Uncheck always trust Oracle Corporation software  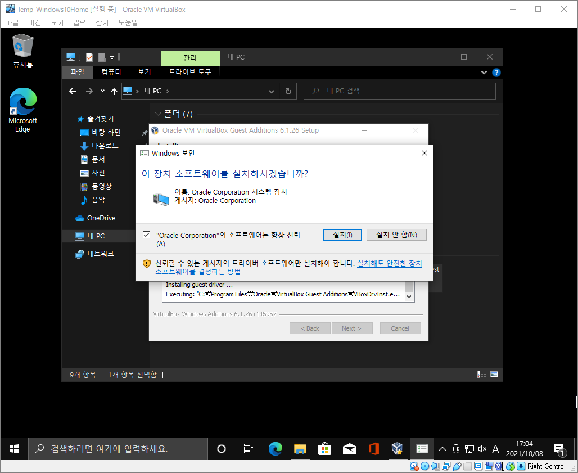tap(147, 235)
